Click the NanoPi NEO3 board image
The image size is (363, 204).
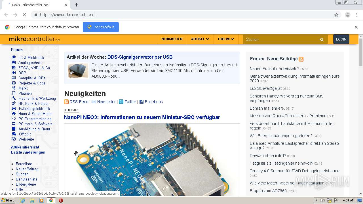click(x=152, y=160)
